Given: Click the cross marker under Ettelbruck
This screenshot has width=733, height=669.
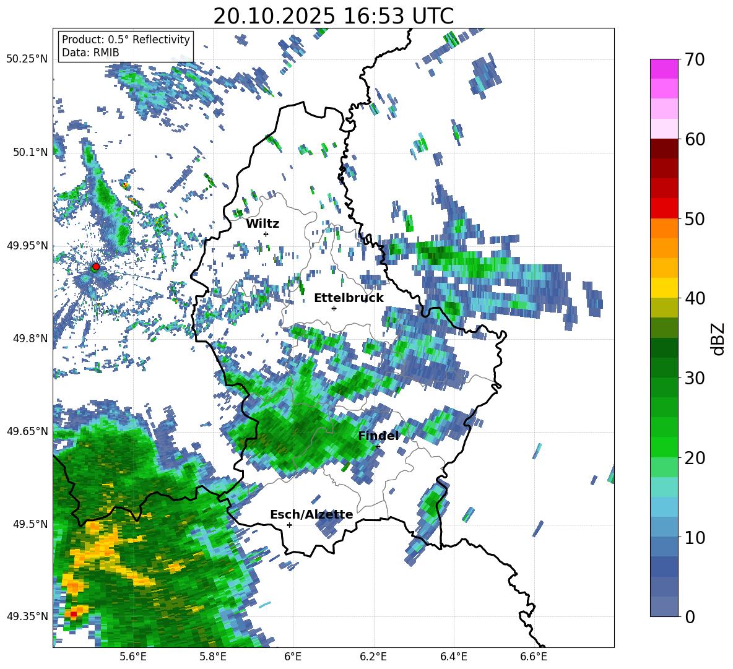Looking at the screenshot, I should tap(334, 308).
